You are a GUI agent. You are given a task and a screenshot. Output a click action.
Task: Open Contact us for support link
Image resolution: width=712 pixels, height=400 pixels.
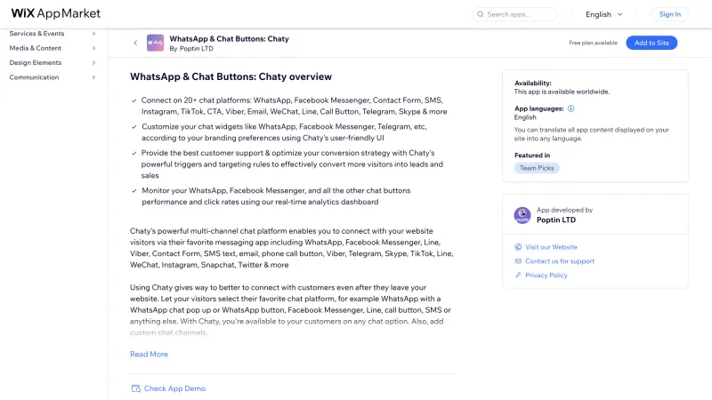pyautogui.click(x=560, y=261)
